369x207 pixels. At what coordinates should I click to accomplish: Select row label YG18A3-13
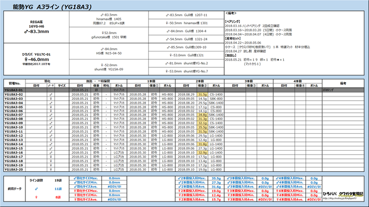(14, 140)
